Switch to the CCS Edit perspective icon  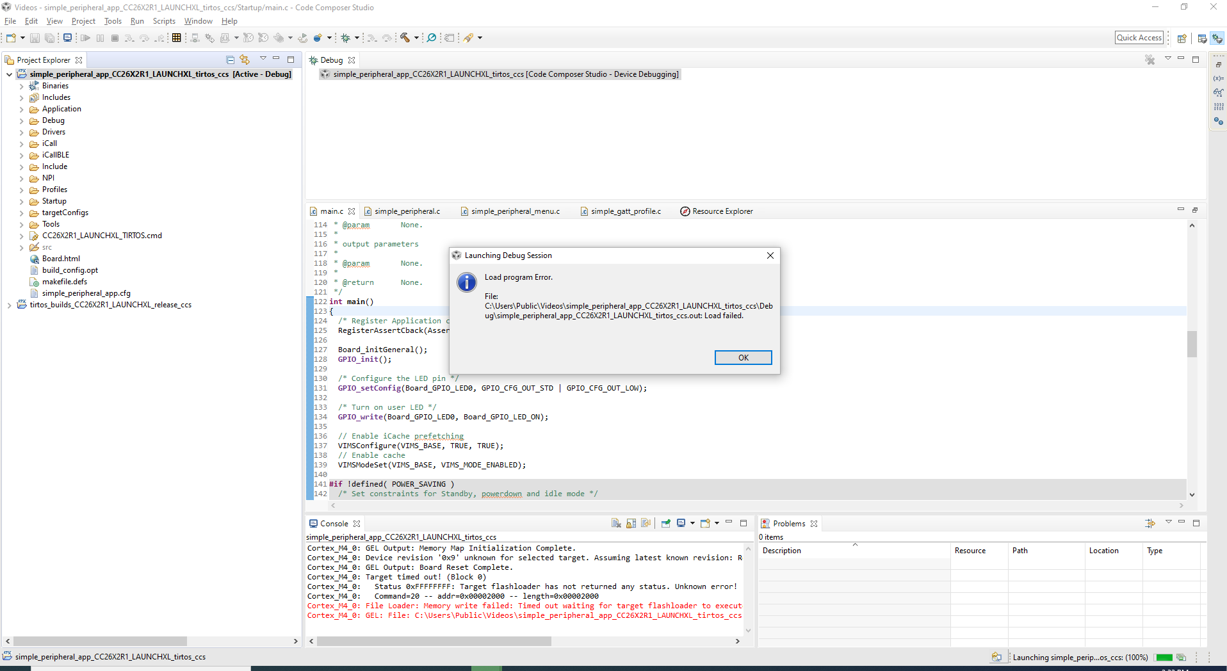click(x=1203, y=38)
